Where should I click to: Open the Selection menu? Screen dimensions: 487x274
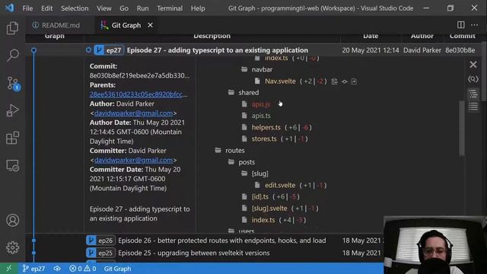[75, 8]
